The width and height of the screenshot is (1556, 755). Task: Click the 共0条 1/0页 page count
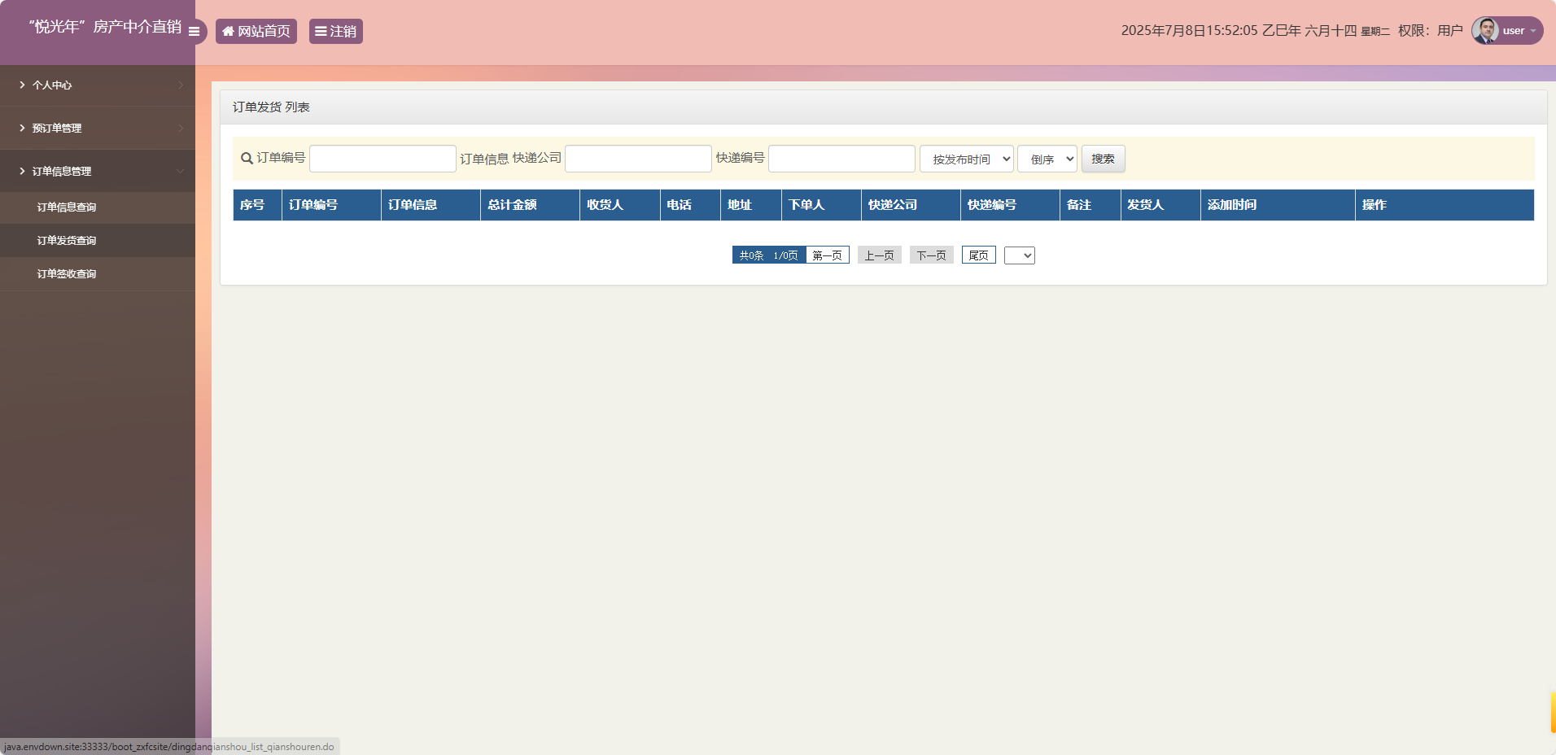[769, 255]
